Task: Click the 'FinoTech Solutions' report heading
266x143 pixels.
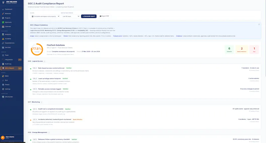Action: [56, 45]
